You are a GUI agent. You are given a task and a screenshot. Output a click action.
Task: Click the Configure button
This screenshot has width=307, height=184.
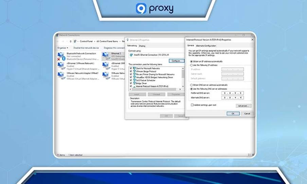coord(177,61)
